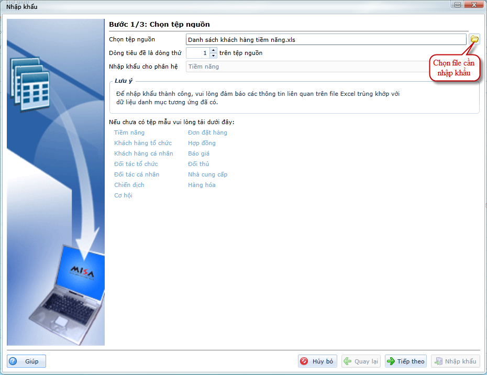Open the Đơn đặt hàng template link

point(207,133)
